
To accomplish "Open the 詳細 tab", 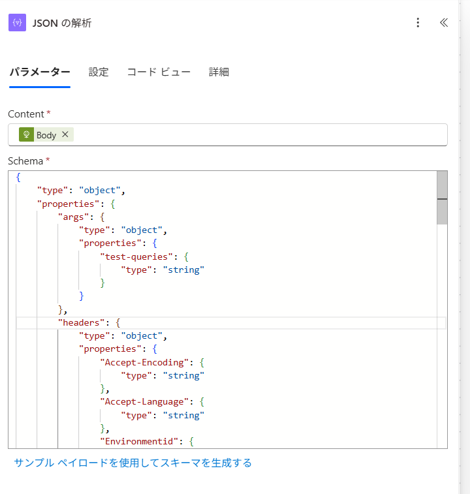I will [219, 72].
